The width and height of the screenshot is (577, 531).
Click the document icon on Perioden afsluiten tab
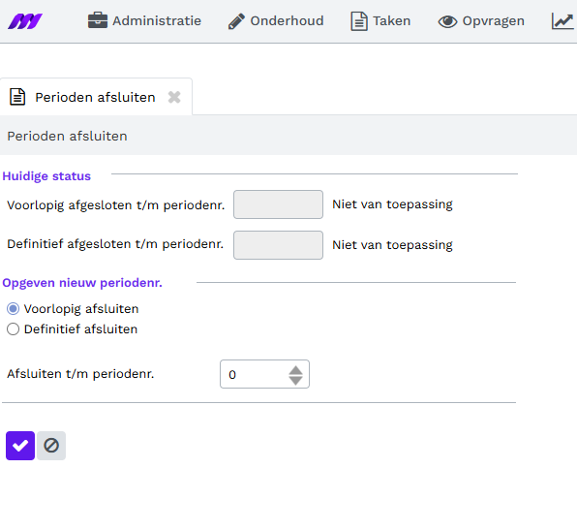point(17,97)
